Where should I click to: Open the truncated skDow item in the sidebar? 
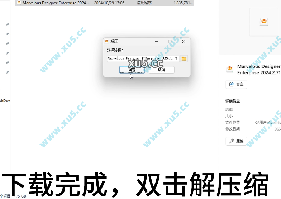(5, 101)
